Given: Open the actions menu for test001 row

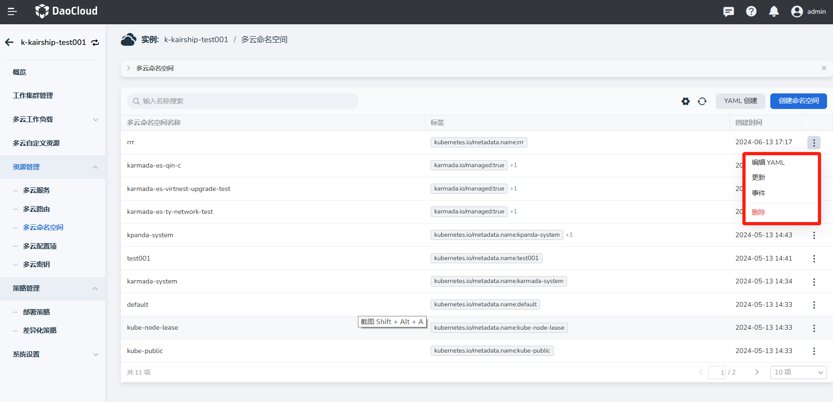Looking at the screenshot, I should [814, 259].
